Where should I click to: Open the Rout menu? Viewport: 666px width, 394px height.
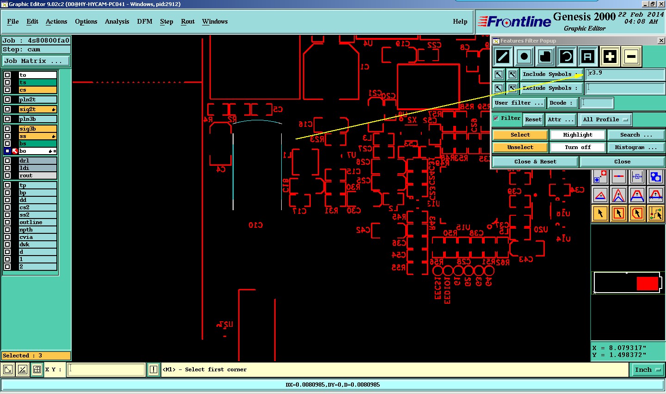(x=188, y=21)
